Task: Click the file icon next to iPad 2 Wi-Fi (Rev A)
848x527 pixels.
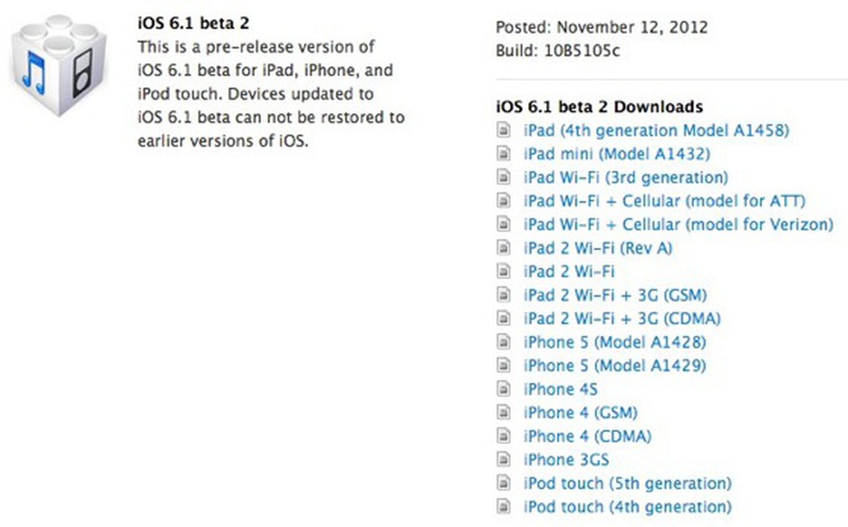Action: point(502,248)
